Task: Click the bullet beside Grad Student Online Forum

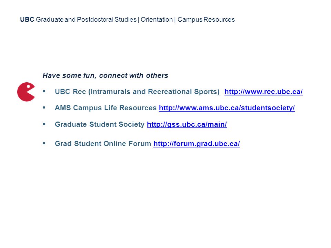Action: click(44, 143)
